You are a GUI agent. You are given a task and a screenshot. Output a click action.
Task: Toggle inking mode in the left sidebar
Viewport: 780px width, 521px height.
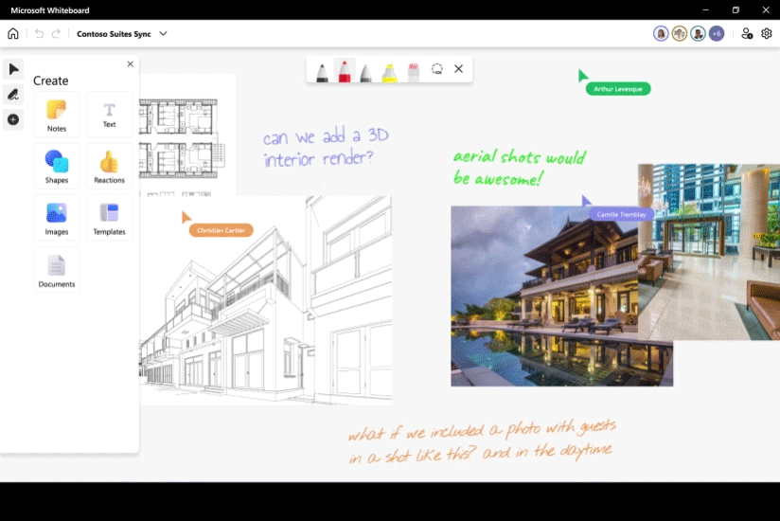13,94
